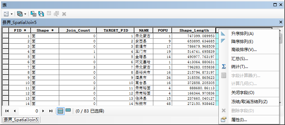Image resolution: width=285 pixels, height=125 pixels.
Task: Click the record number input box
Action: coord(29,111)
